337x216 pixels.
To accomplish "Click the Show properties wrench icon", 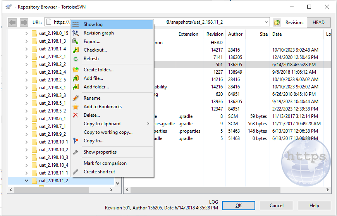I will pos(76,152).
